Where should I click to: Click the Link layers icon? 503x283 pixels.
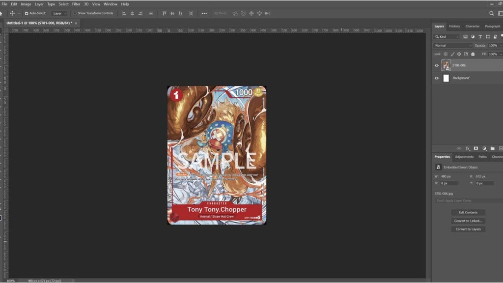pyautogui.click(x=459, y=148)
